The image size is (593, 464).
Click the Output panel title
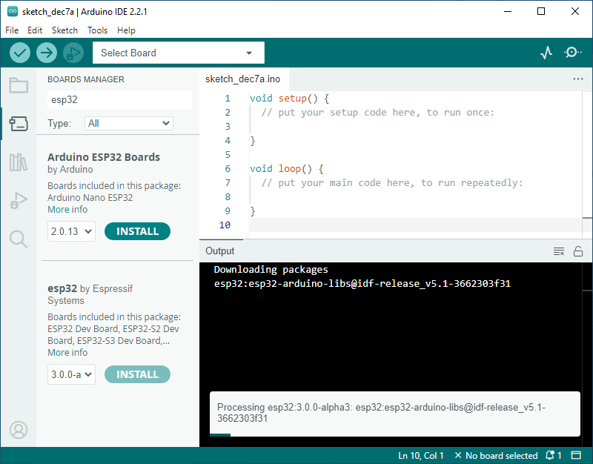point(219,251)
